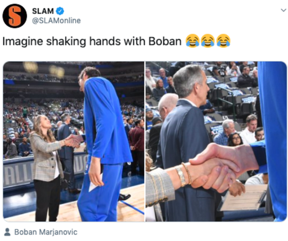Viewport: 288px width, 241px height.
Task: Click the clipboard in the right photo
Action: point(243,198)
